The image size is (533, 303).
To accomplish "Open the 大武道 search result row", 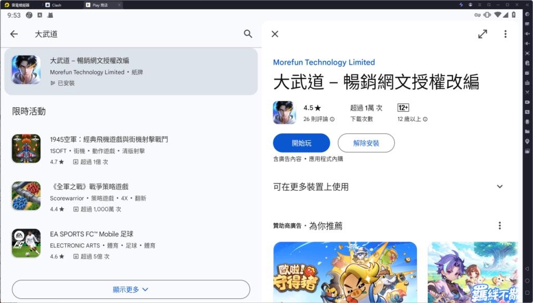I will click(x=131, y=71).
